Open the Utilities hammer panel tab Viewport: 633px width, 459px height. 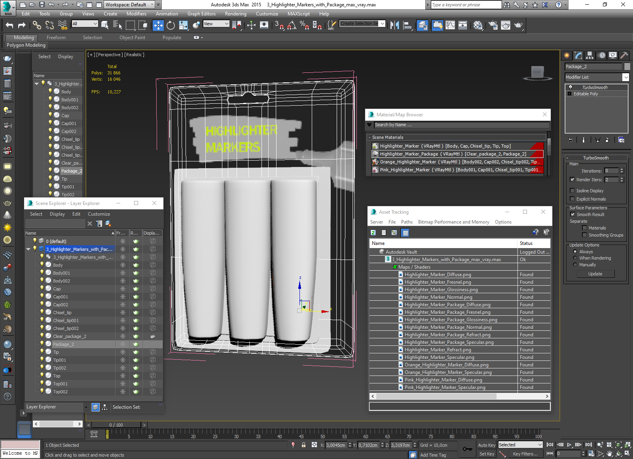[624, 55]
